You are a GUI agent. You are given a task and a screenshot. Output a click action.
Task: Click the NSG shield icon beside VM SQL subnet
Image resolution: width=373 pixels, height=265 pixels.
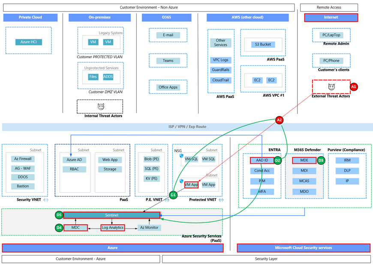tap(181, 156)
